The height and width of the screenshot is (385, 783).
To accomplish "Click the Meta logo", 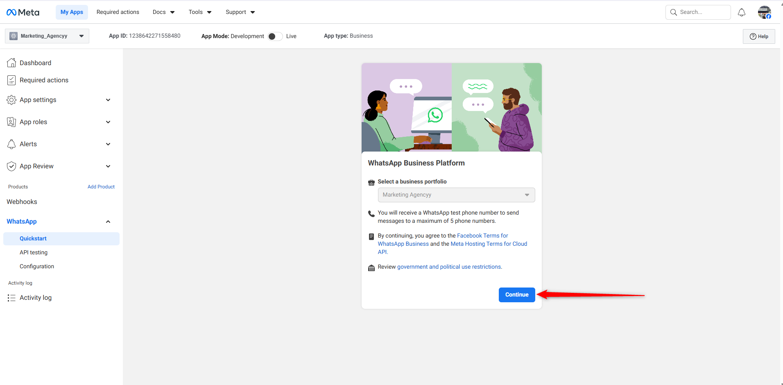I will pyautogui.click(x=23, y=12).
